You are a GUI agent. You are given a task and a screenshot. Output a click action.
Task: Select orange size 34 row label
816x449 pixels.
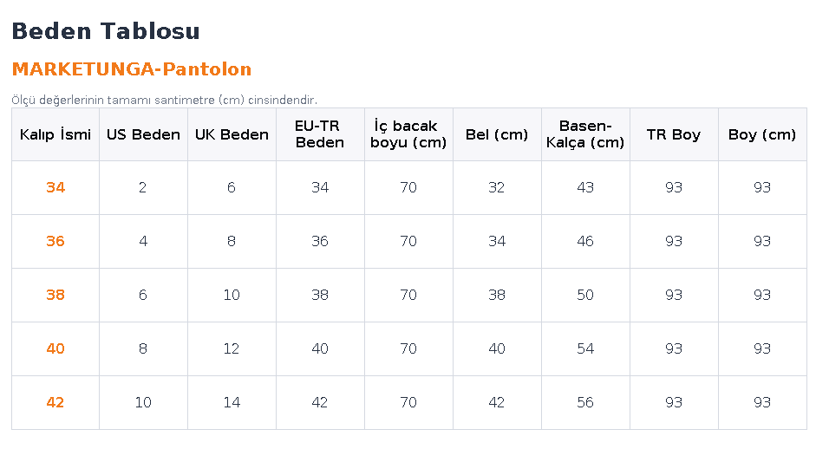(x=55, y=187)
